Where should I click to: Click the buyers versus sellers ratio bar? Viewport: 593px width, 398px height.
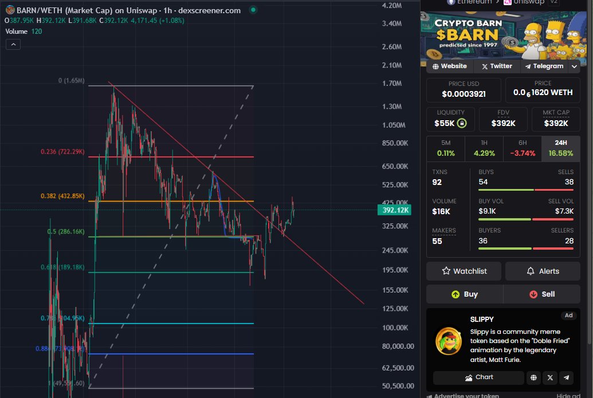point(526,249)
